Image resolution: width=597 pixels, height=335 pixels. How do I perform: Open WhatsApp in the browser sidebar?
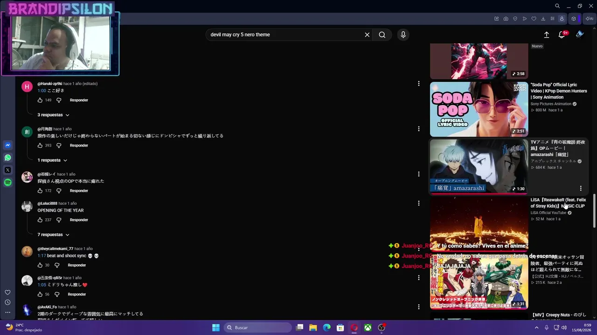pos(7,158)
